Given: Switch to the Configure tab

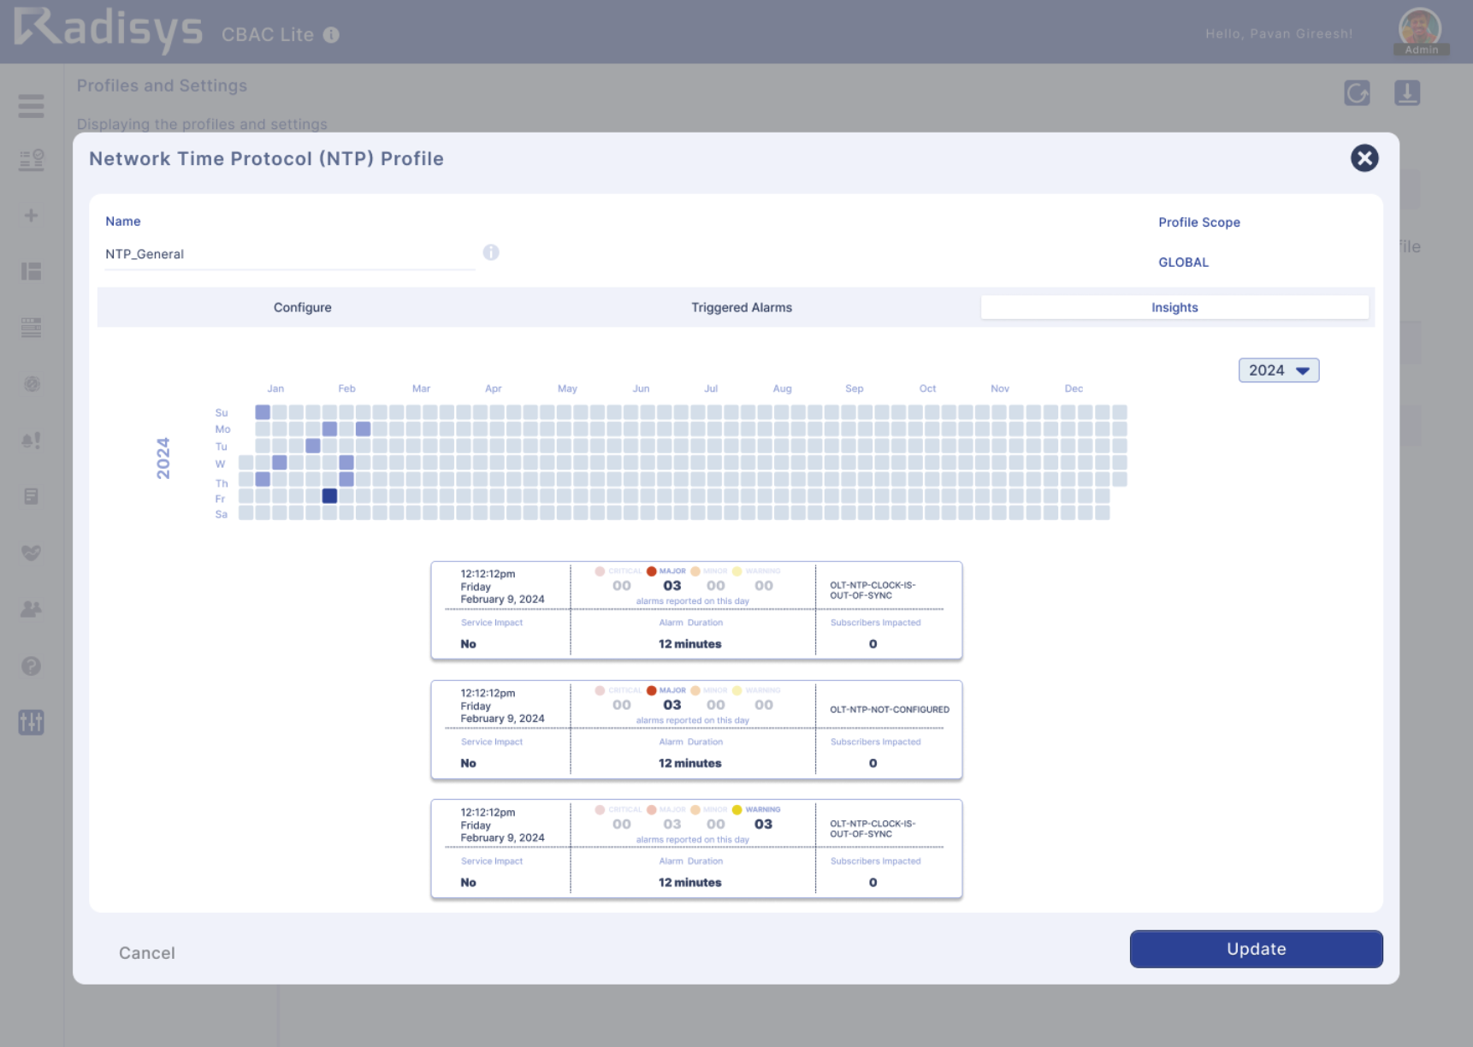Looking at the screenshot, I should point(302,308).
